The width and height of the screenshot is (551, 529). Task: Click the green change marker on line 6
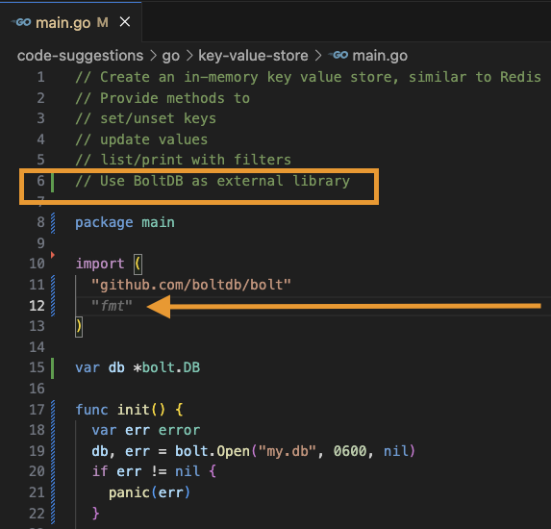click(52, 183)
